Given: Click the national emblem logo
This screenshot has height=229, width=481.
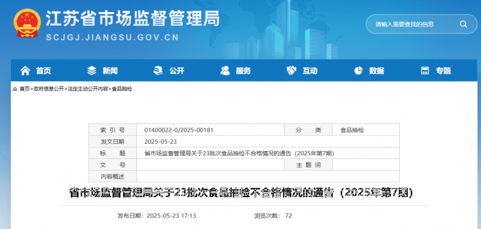Looking at the screenshot, I should click(x=27, y=23).
